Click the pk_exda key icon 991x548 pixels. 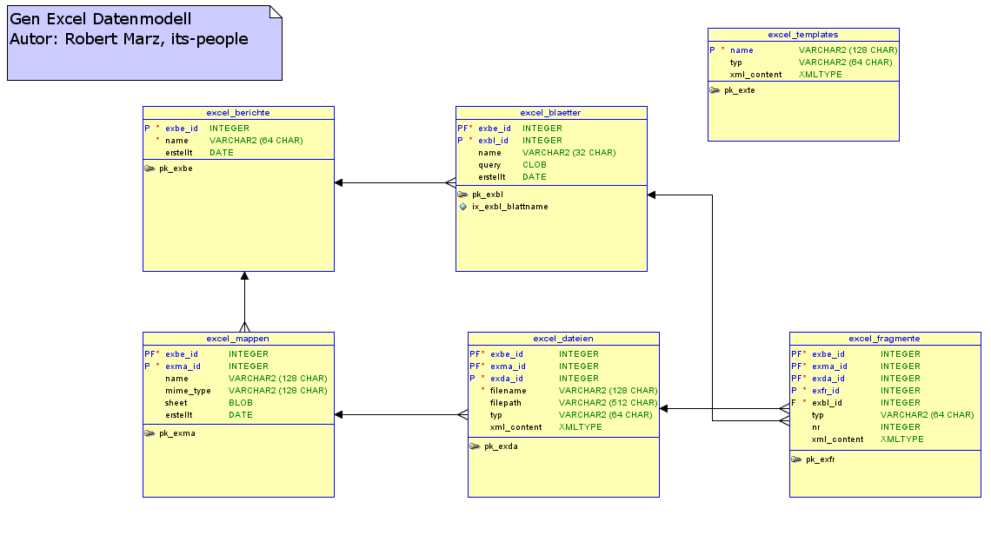tap(475, 446)
